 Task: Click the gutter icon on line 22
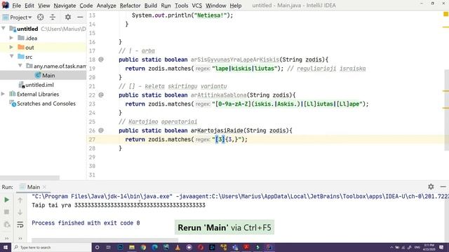tap(101, 95)
